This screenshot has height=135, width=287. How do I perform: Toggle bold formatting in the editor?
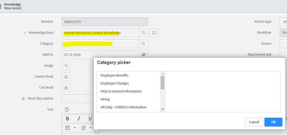click(68, 119)
